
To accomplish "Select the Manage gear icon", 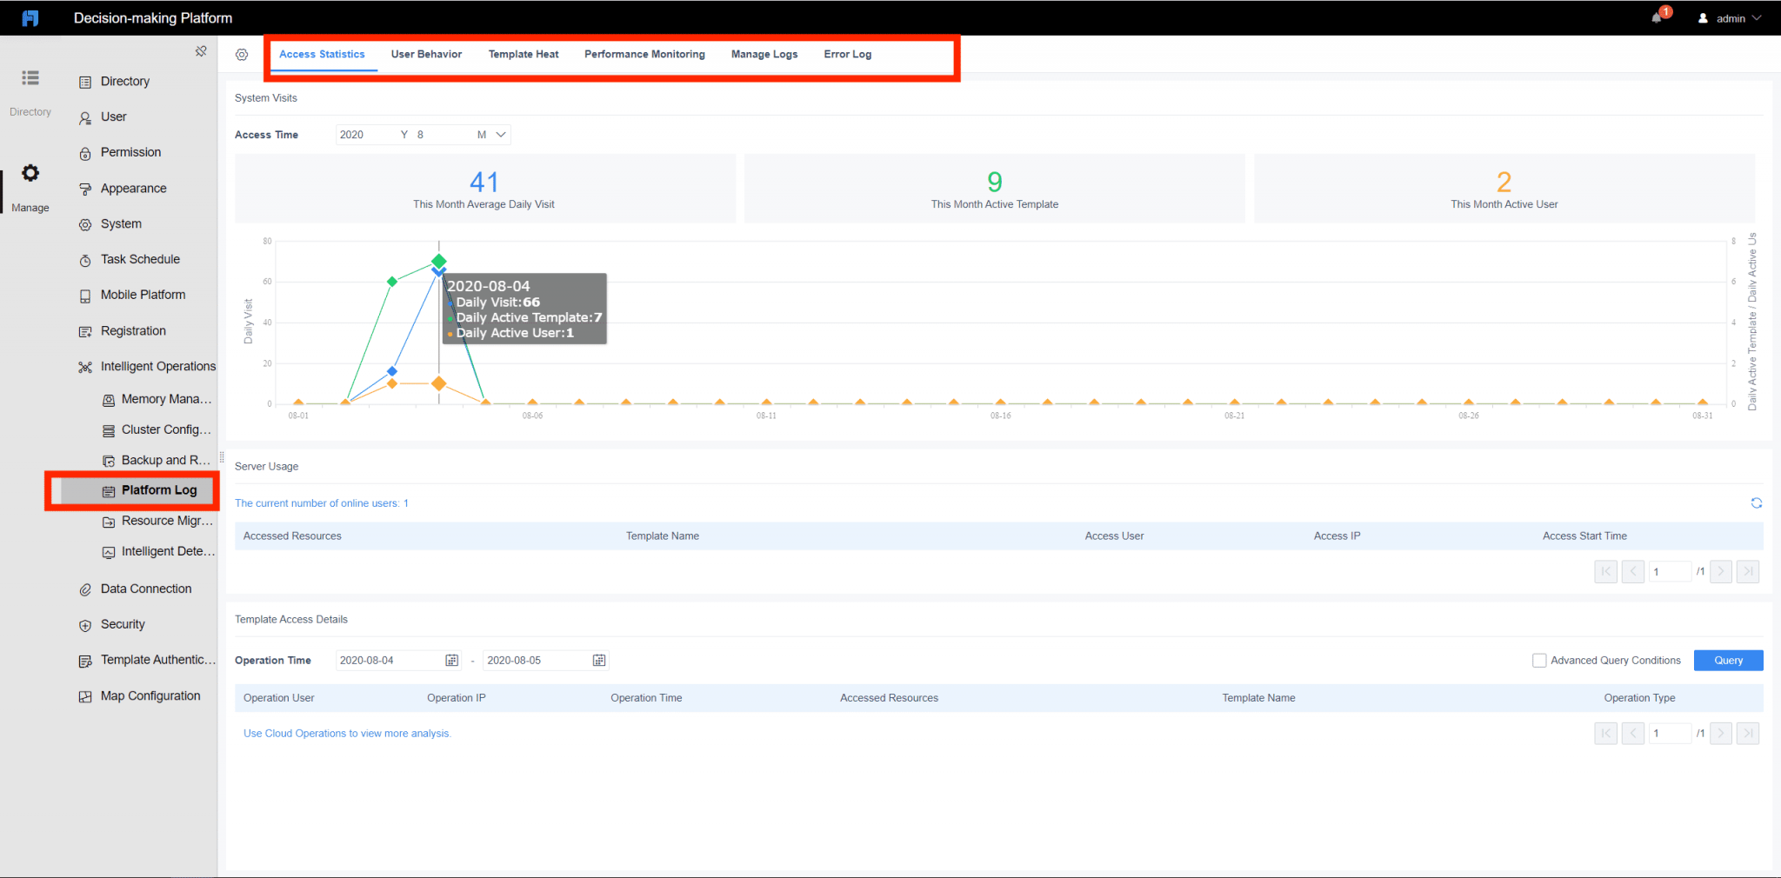I will (30, 174).
